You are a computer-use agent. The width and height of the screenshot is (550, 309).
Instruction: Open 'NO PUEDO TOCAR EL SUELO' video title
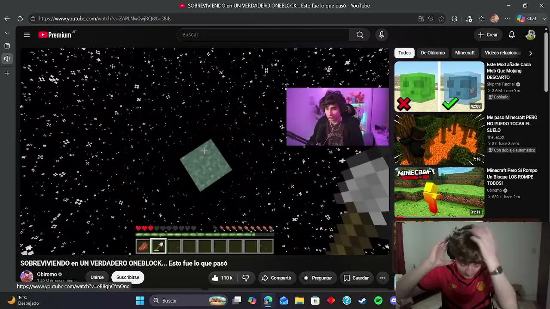(x=512, y=124)
